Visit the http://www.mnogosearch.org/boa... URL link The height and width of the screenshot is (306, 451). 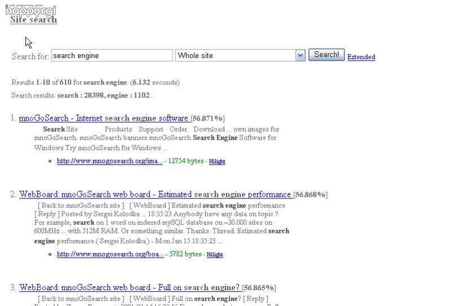tap(110, 254)
